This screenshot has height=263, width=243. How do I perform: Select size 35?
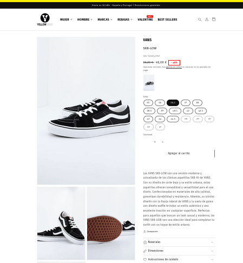click(148, 103)
